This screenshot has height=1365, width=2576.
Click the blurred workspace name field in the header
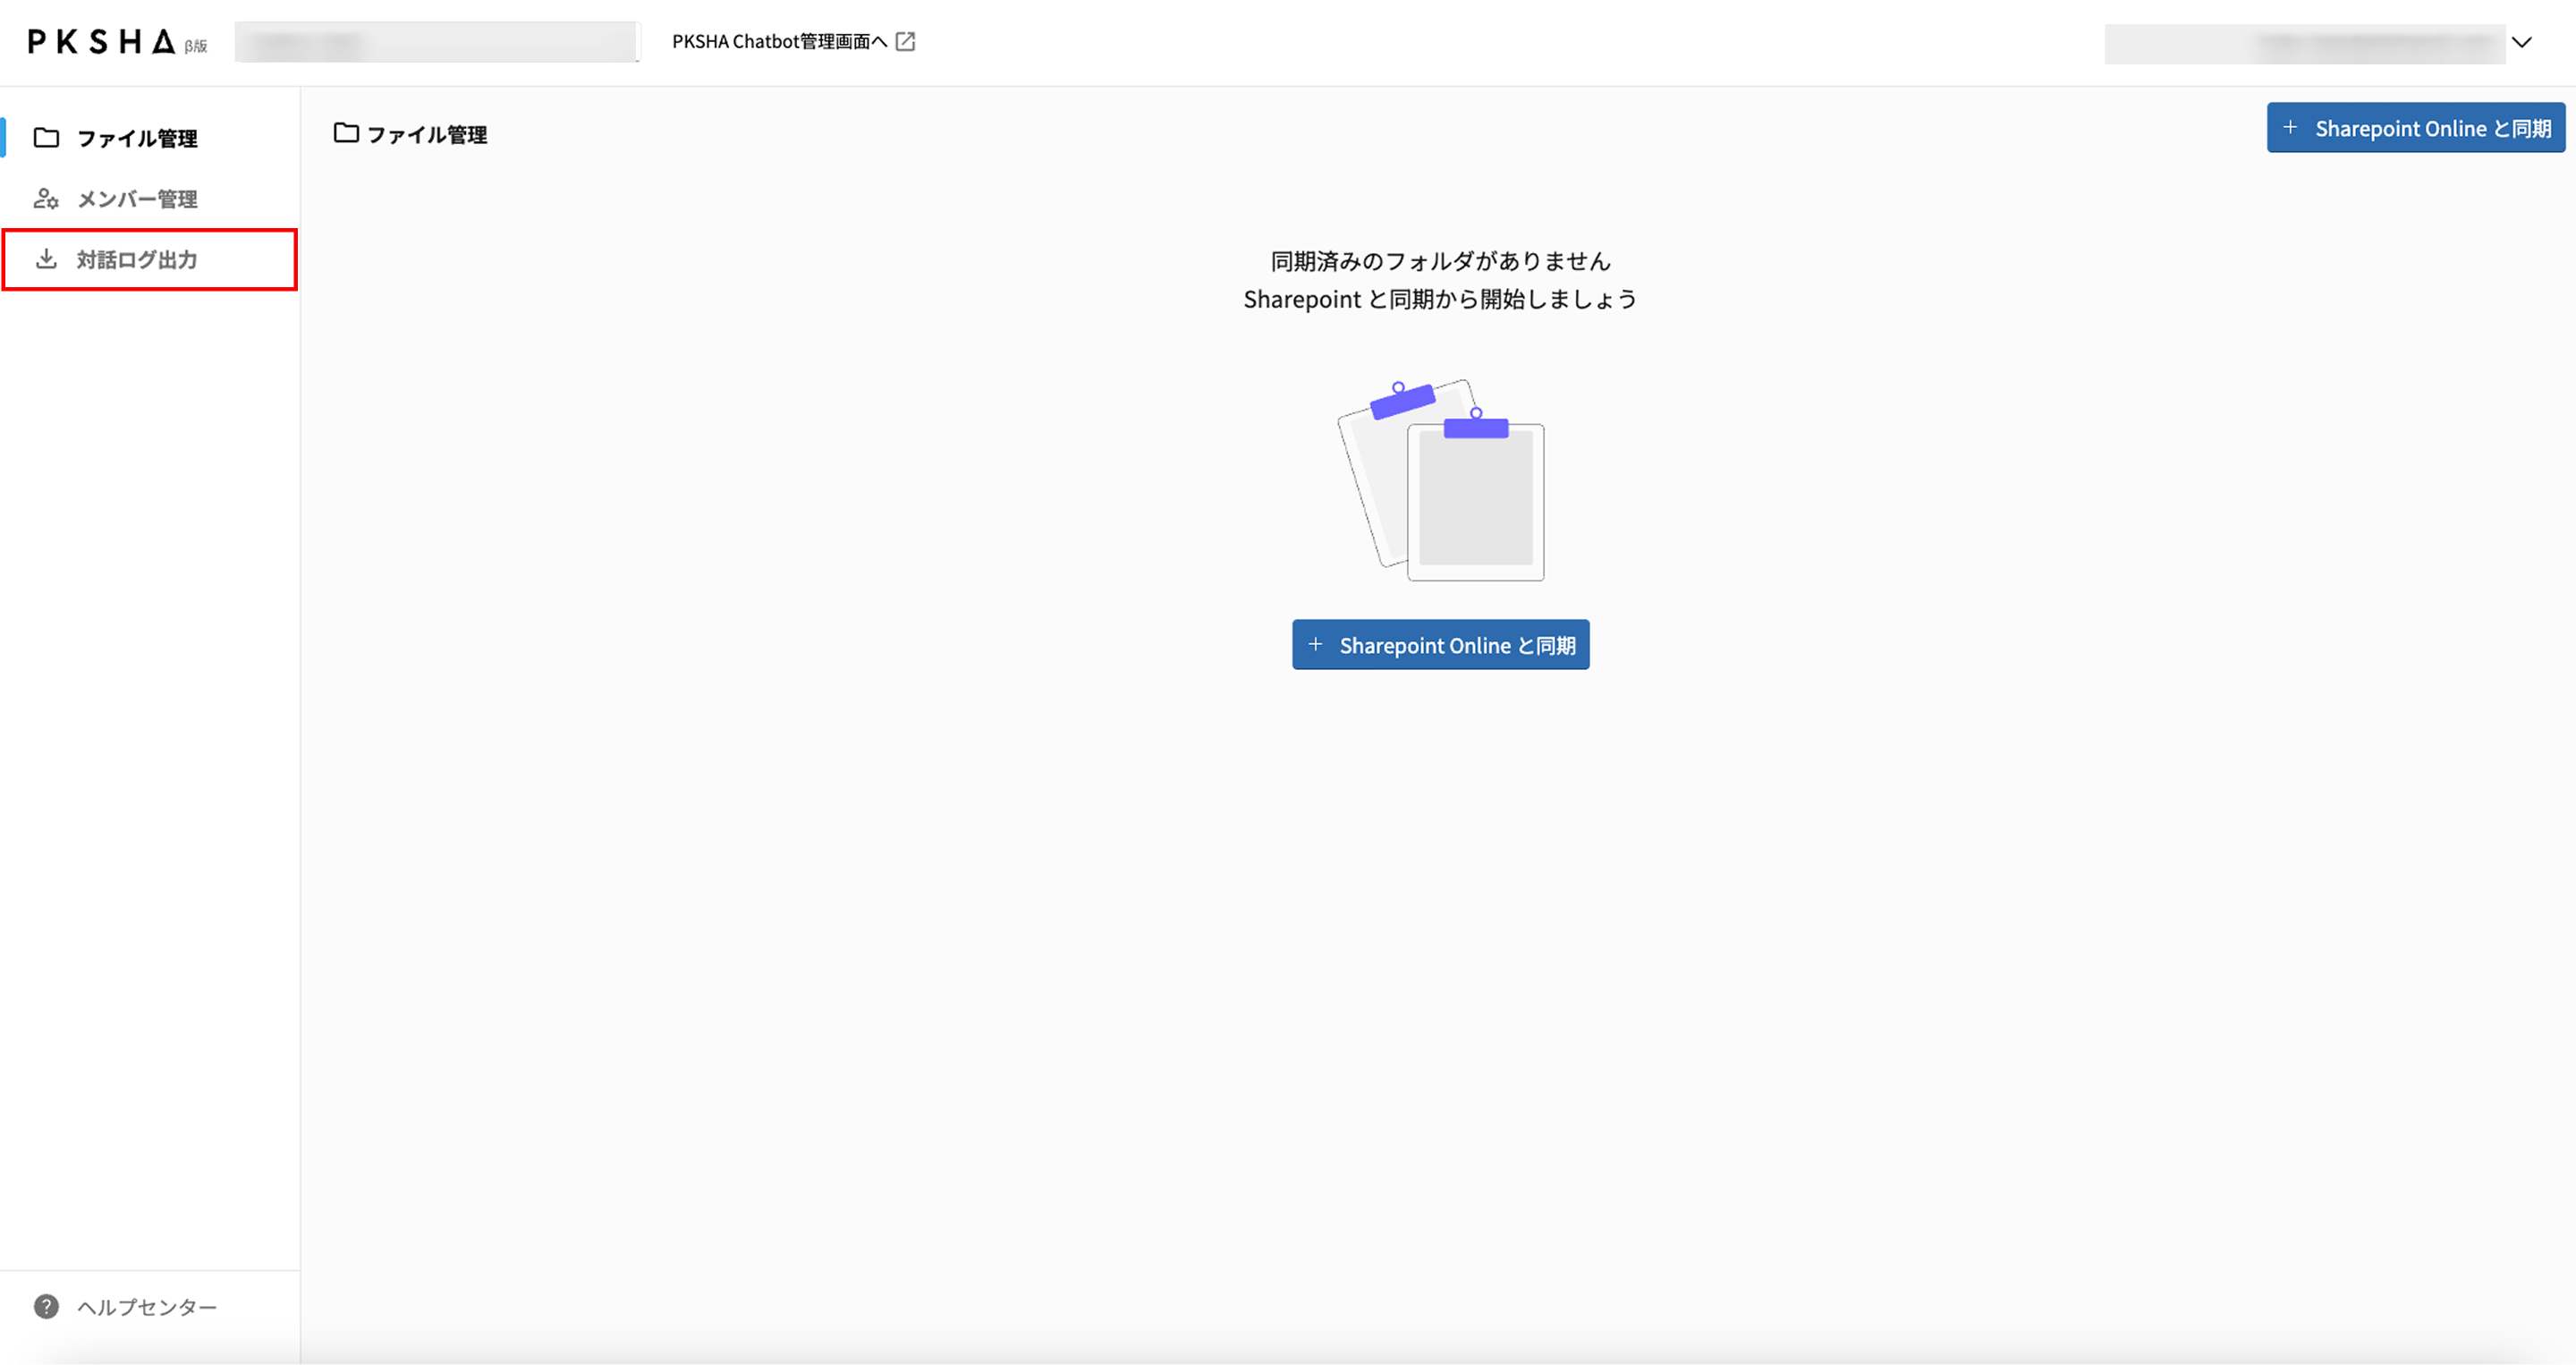[x=437, y=42]
